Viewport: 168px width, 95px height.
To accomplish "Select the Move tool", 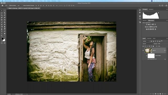I will pos(2,11).
